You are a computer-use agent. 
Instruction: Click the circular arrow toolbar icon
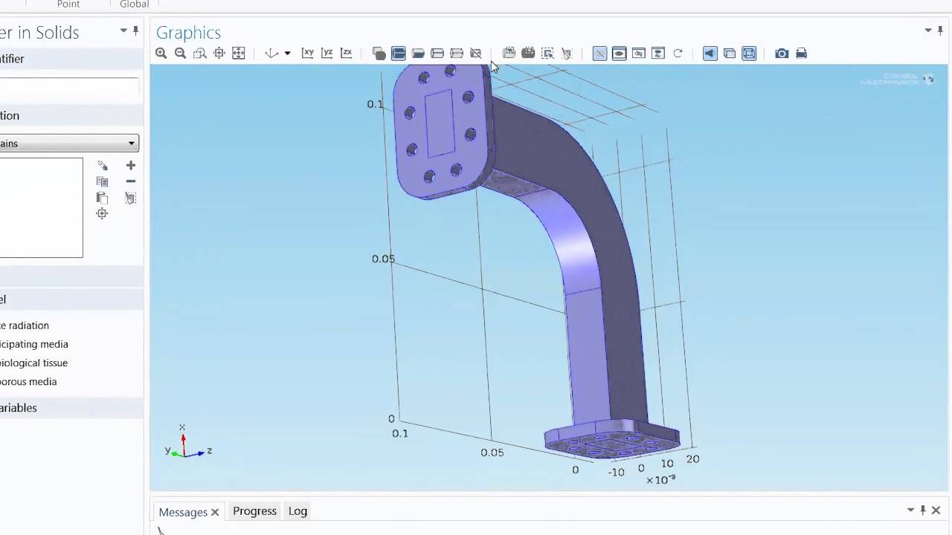(x=678, y=53)
